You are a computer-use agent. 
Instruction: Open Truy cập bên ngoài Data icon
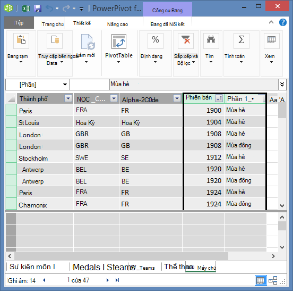55,40
